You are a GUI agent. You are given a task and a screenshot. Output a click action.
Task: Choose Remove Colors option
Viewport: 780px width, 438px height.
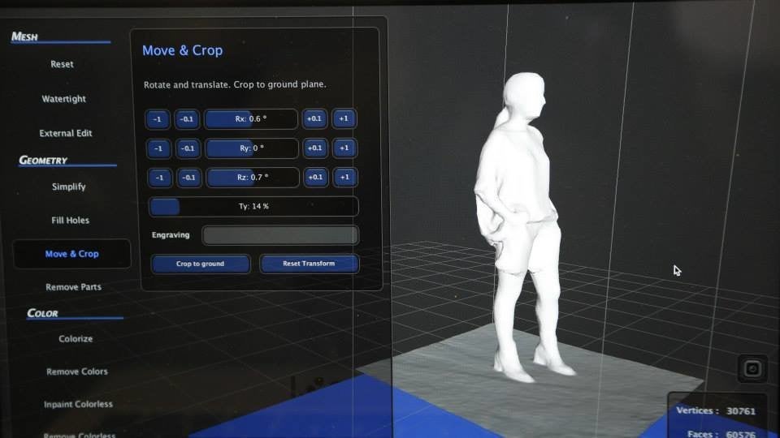coord(77,371)
